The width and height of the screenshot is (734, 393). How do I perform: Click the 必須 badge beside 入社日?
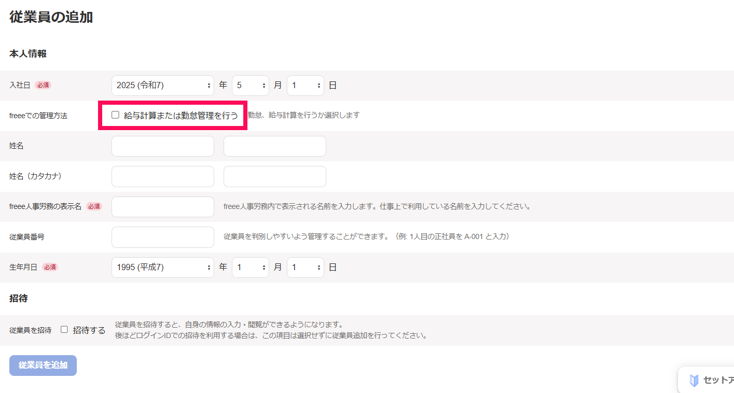point(43,85)
